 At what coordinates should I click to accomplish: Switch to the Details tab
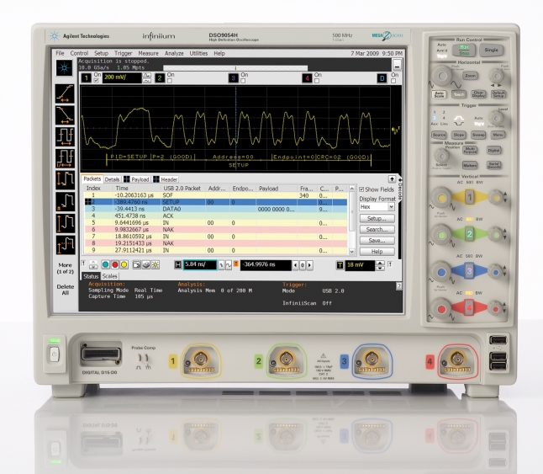point(112,179)
